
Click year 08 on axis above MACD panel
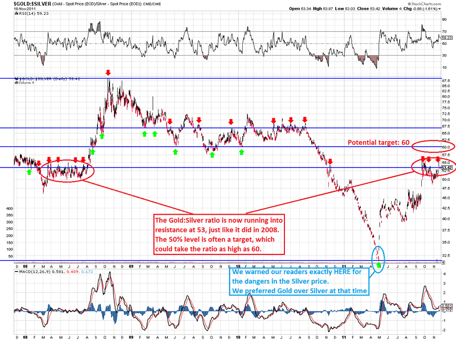pyautogui.click(x=25, y=266)
